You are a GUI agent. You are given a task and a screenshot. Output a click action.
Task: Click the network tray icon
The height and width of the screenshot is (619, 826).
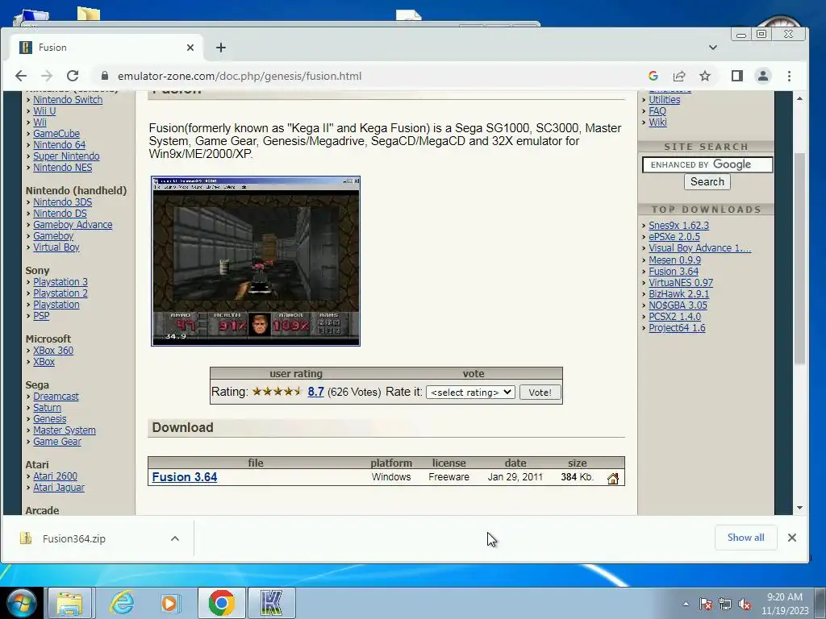725,604
